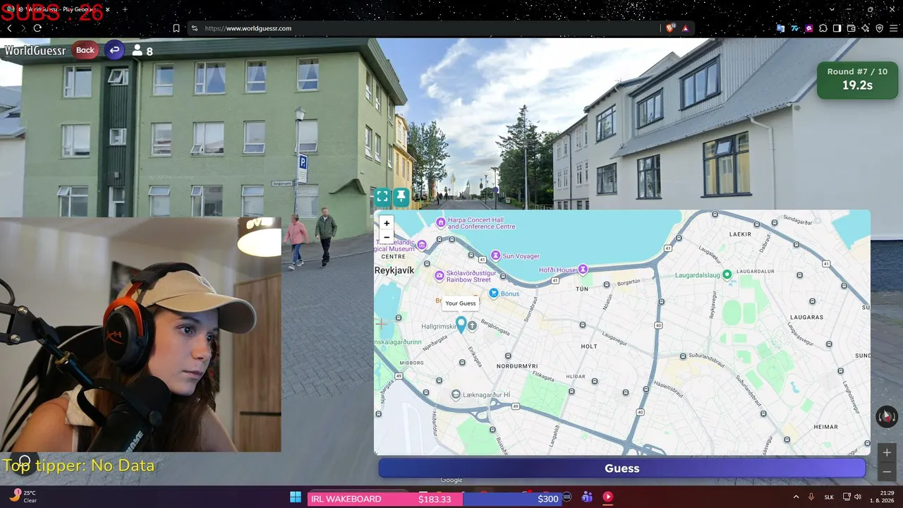Click the Round #7 / 10 timer badge

coord(857,79)
